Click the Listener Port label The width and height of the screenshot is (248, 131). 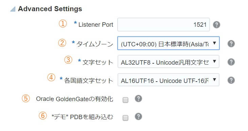click(96, 25)
